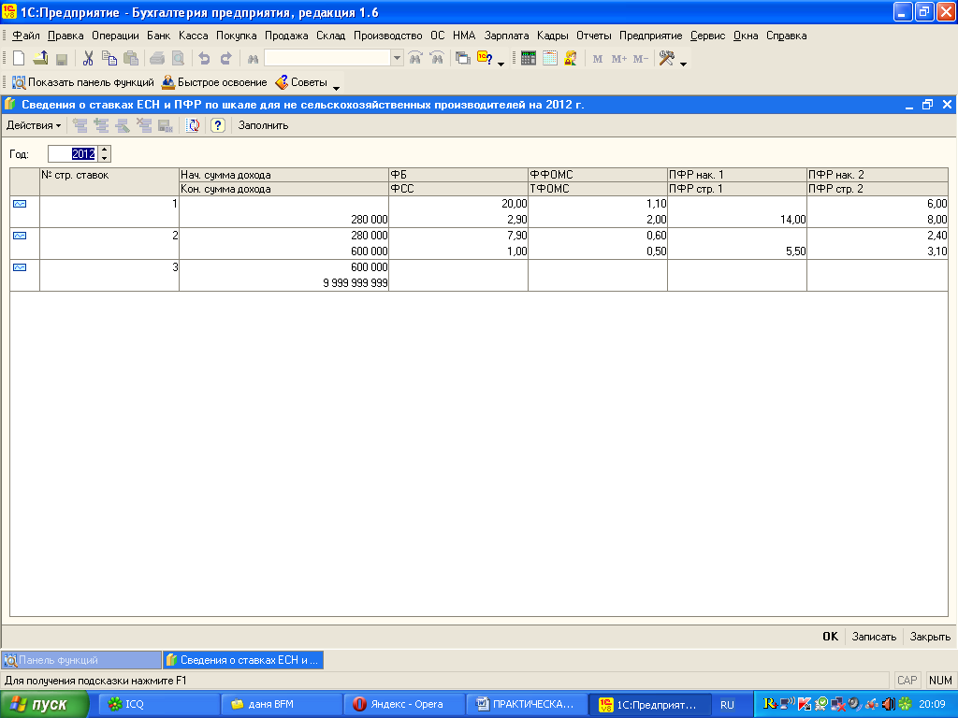The width and height of the screenshot is (958, 718).
Task: Click the Save diskette icon in main toolbar
Action: [x=61, y=59]
